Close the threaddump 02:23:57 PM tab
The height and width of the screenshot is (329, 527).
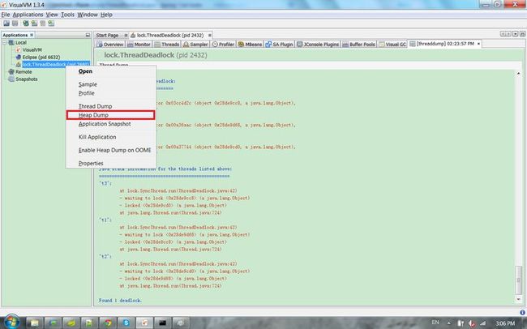coord(478,44)
